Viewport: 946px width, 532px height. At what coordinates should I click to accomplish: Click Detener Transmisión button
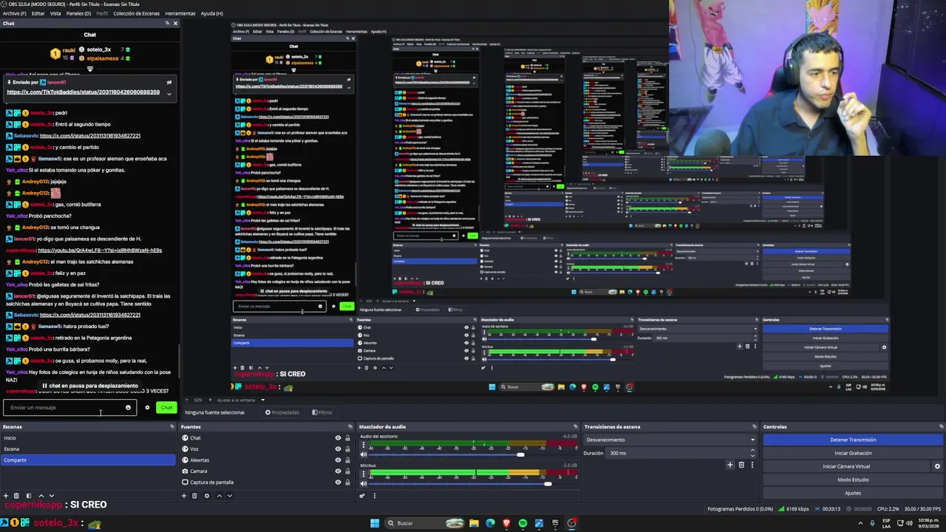tap(853, 440)
